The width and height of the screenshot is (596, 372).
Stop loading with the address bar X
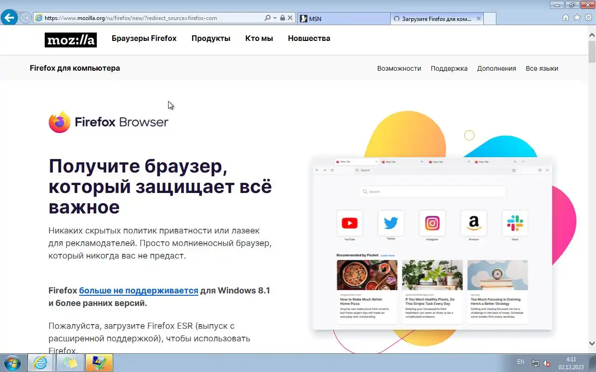(290, 18)
